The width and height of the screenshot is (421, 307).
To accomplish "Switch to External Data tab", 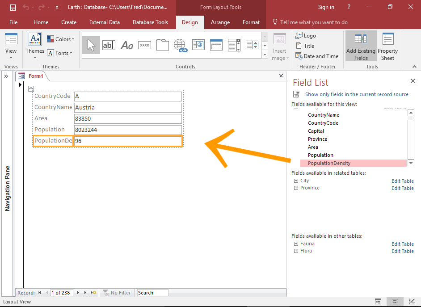I will coord(105,22).
